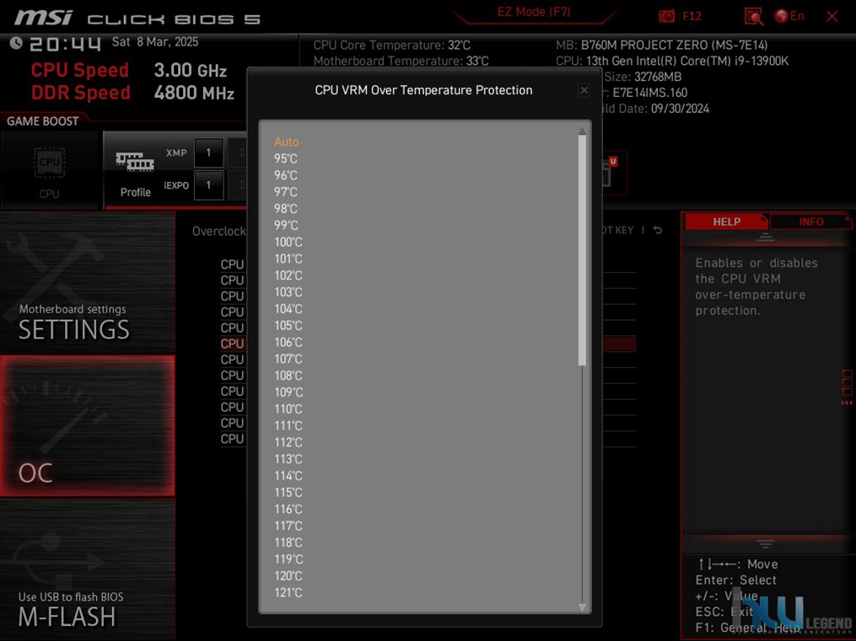Select the Auto option
The width and height of the screenshot is (856, 641).
(x=286, y=142)
